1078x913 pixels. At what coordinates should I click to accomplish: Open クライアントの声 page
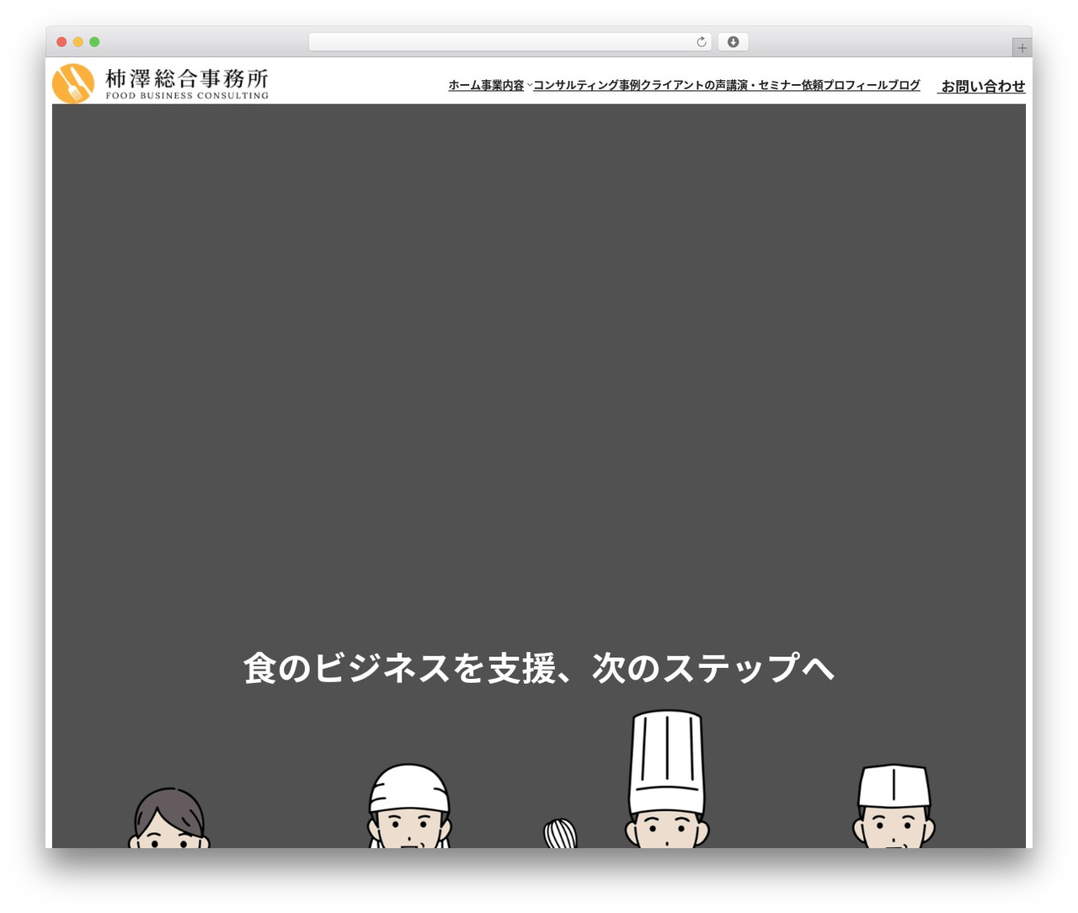point(683,85)
